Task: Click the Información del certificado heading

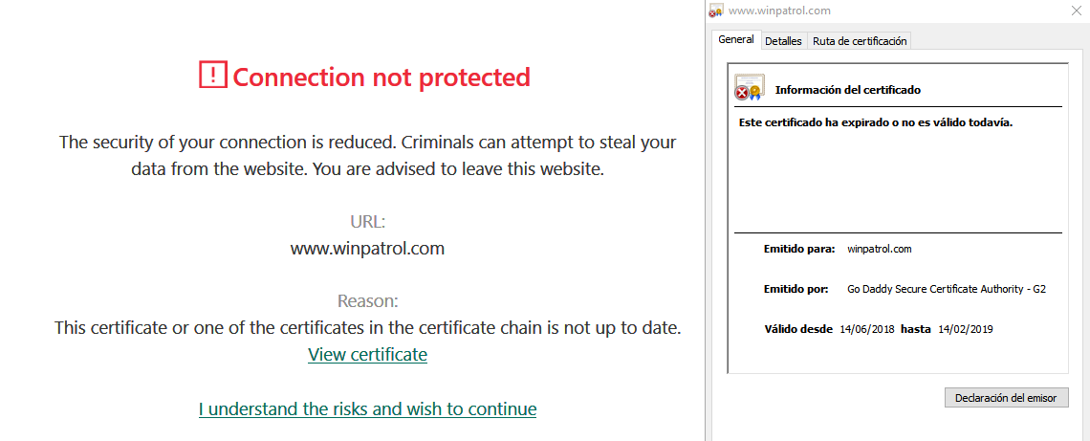Action: click(x=847, y=90)
